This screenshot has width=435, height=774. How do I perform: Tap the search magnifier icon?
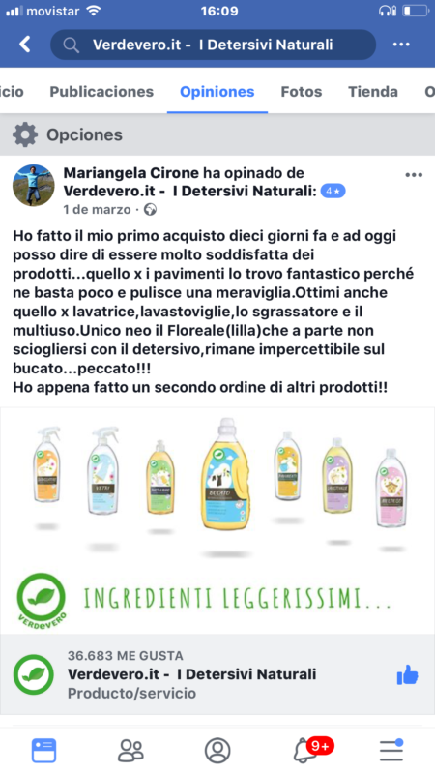point(72,45)
